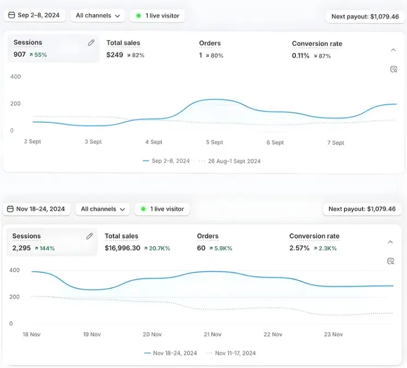Collapse the bottom metrics card with chevron
Image resolution: width=407 pixels, height=368 pixels.
[390, 242]
